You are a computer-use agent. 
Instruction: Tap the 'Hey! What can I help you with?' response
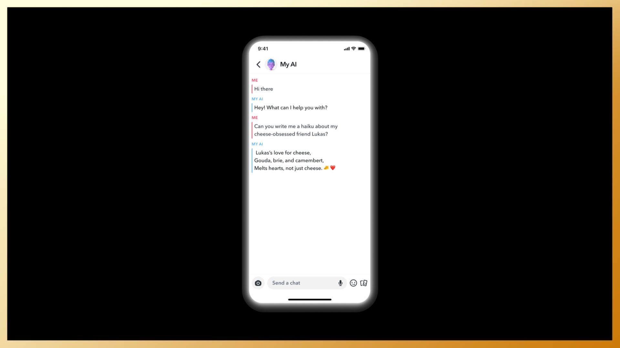(291, 108)
